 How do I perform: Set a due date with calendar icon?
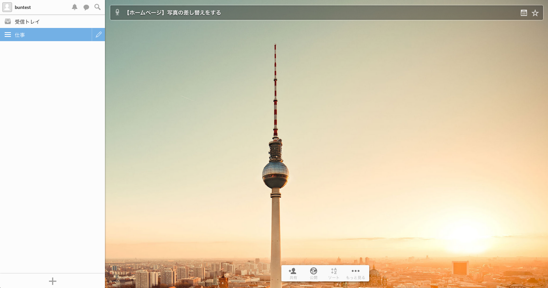tap(524, 13)
